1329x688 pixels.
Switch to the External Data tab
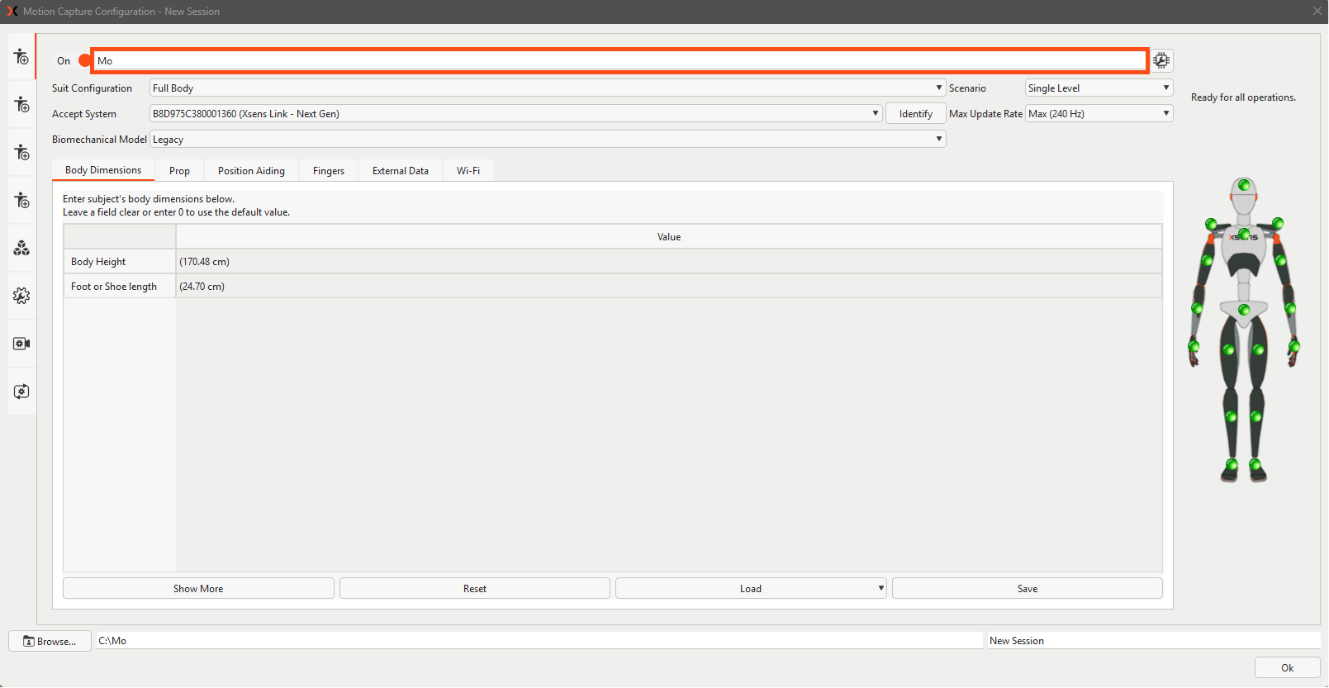(x=401, y=171)
